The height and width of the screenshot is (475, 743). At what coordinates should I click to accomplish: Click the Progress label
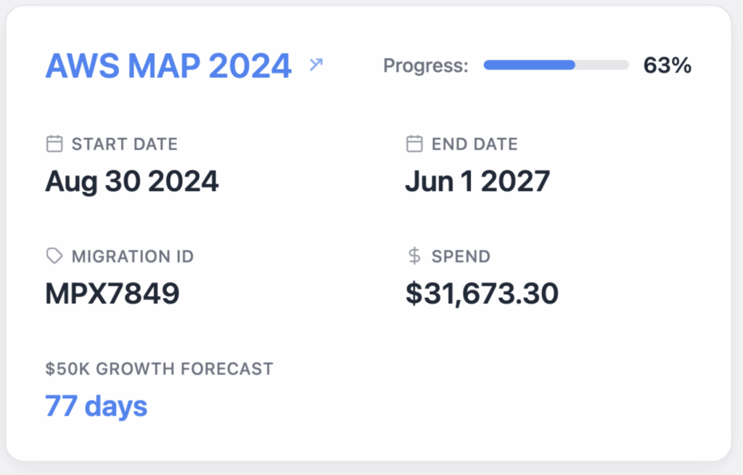[425, 65]
